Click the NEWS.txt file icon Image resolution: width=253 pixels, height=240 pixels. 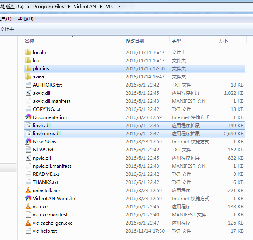(x=28, y=150)
